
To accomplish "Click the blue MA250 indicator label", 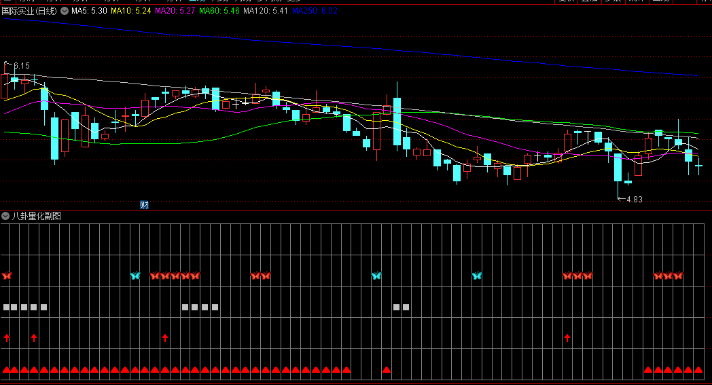I will (315, 12).
